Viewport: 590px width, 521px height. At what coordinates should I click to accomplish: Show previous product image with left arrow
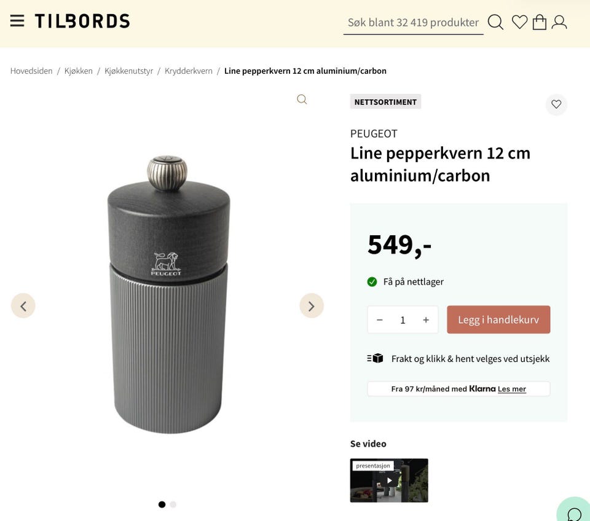(23, 305)
